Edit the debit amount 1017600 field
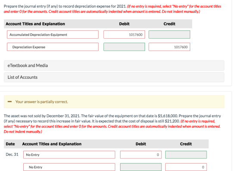This screenshot has height=171, width=241. 124,34
